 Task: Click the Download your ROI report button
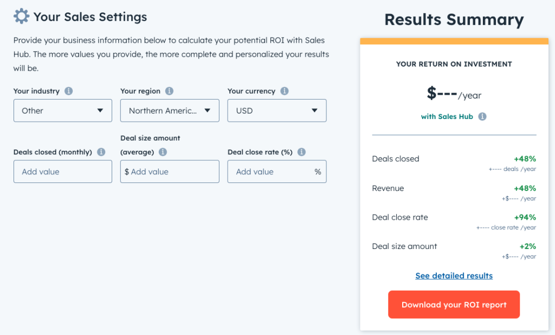pos(454,304)
